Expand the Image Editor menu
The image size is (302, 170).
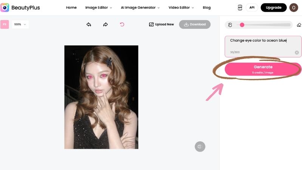click(99, 8)
